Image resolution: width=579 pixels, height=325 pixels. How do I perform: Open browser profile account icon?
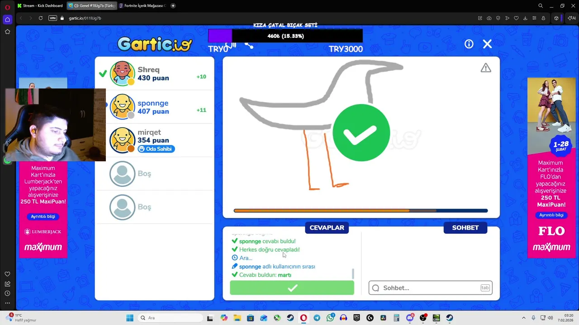pos(543,18)
